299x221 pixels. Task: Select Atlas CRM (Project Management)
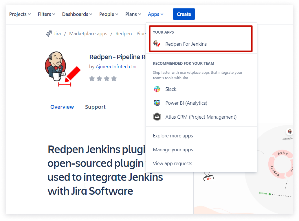pyautogui.click(x=201, y=117)
